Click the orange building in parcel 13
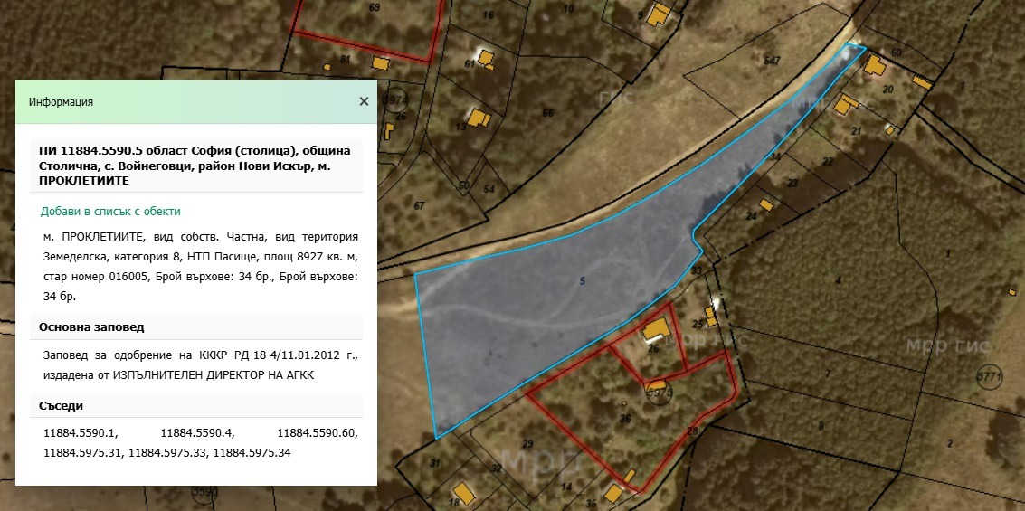1025x511 pixels. pyautogui.click(x=478, y=118)
